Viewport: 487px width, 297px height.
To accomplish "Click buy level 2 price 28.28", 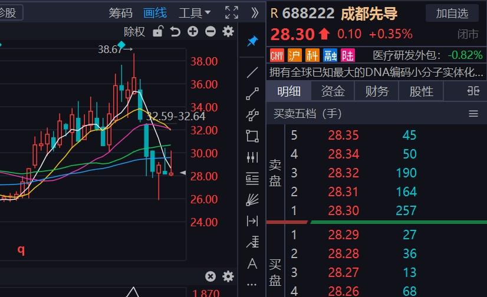I will tap(343, 253).
